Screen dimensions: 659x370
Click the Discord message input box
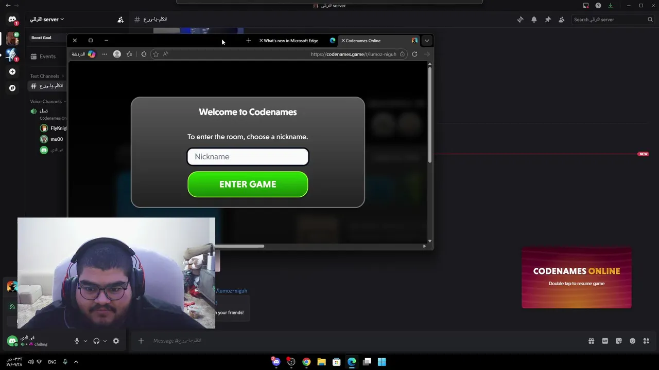360,341
